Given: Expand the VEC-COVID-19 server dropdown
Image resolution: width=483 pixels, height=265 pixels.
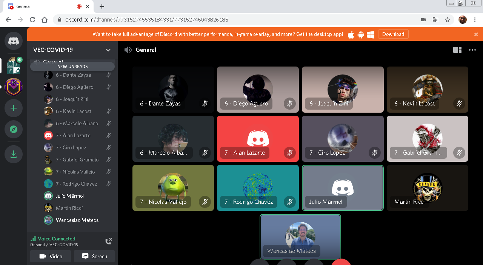Looking at the screenshot, I should (108, 50).
